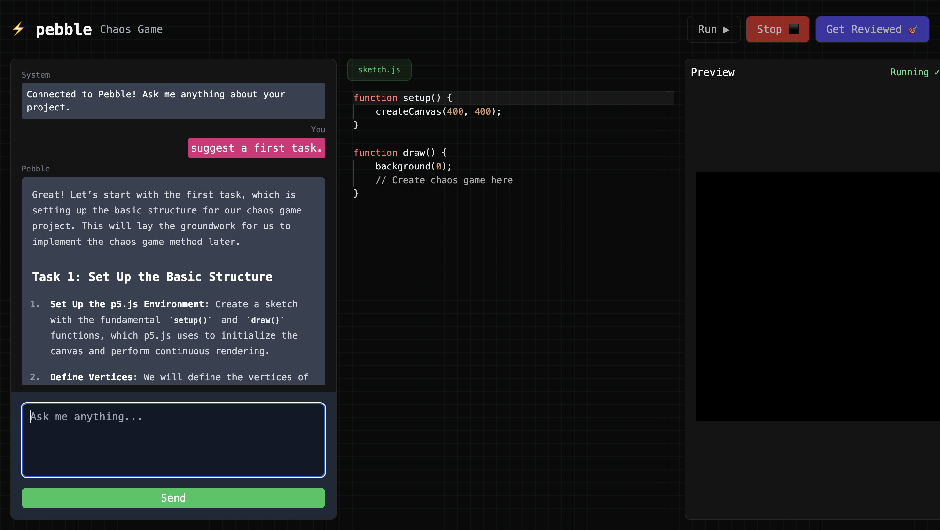
Task: Click the 'Define Vertices' list item
Action: coord(170,377)
